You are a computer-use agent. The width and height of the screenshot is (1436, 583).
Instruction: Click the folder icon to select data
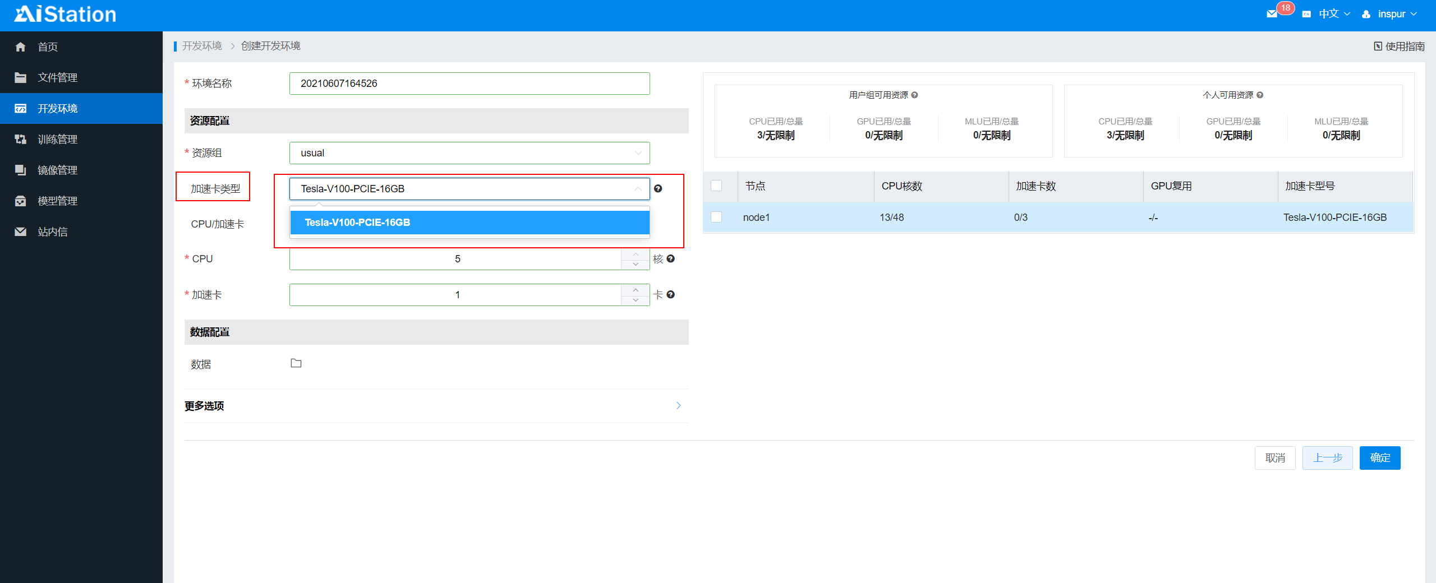[x=296, y=363]
